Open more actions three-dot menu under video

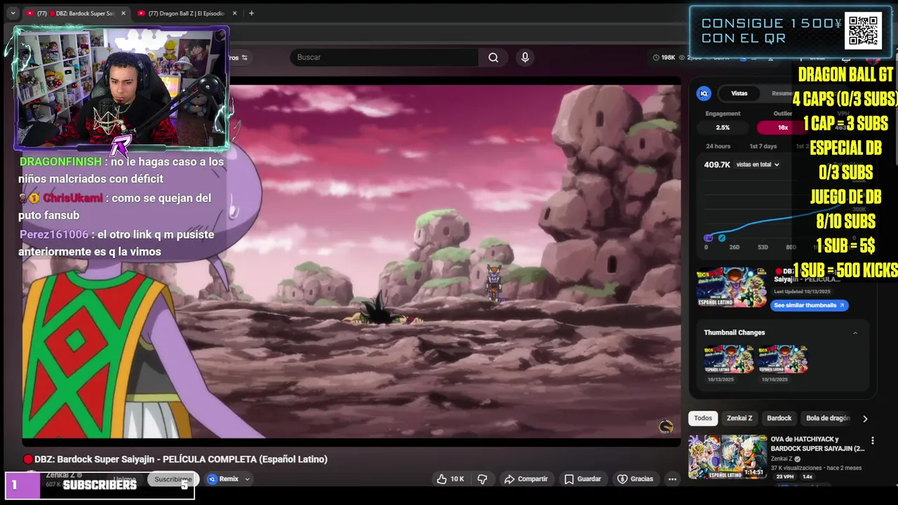point(672,479)
